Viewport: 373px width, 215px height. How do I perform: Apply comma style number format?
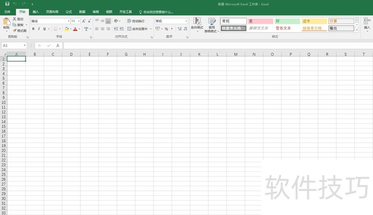tap(172, 29)
